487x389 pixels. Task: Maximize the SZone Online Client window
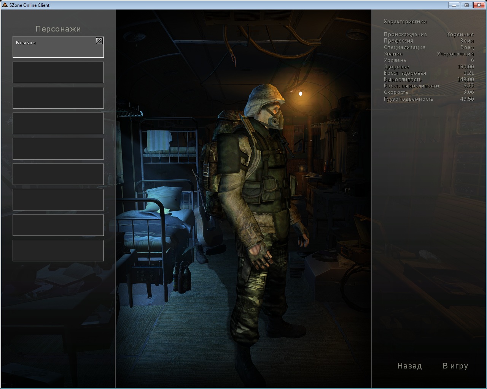pos(466,5)
